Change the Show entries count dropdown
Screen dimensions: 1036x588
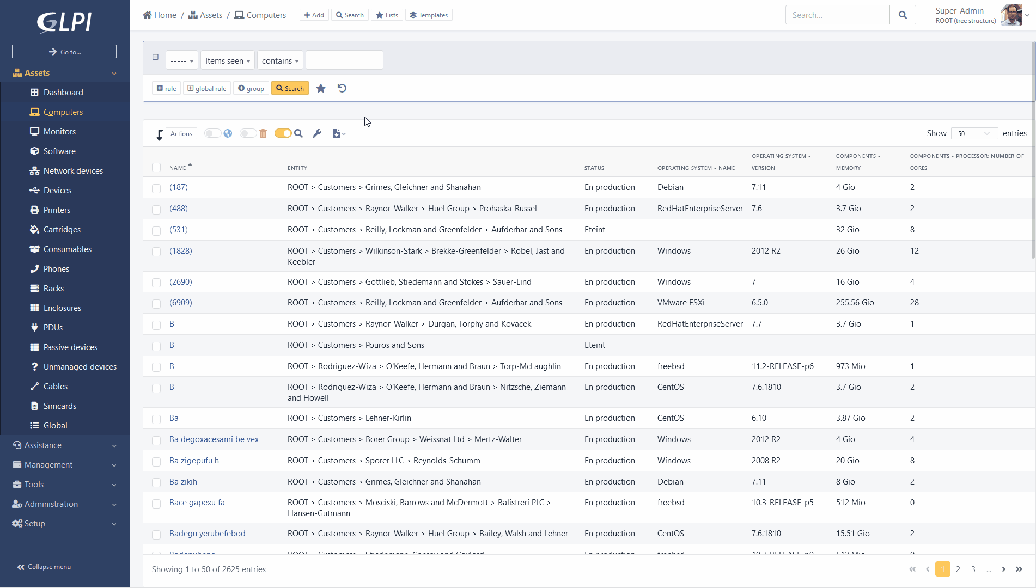(x=974, y=133)
